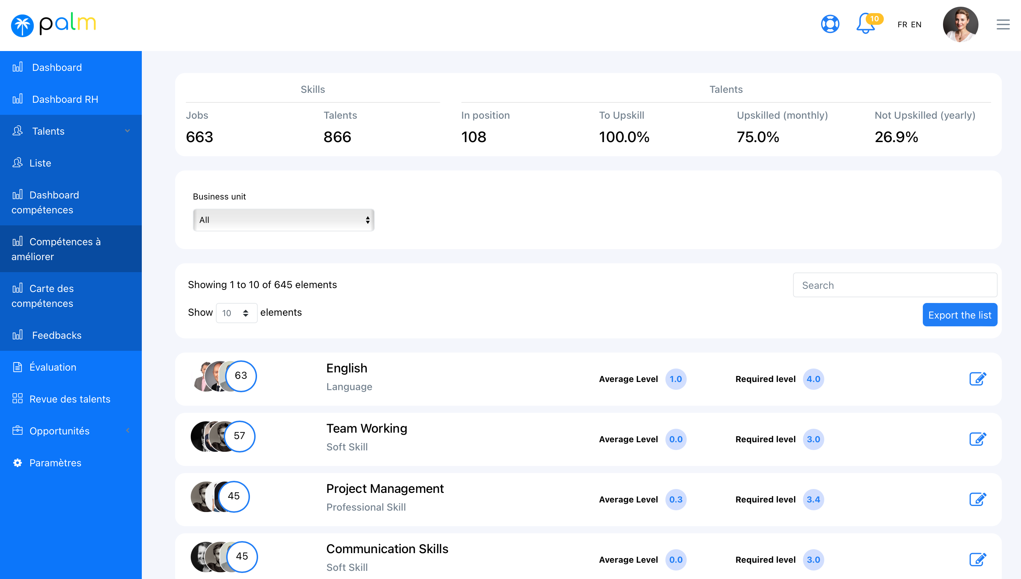1021x579 pixels.
Task: Open Revue des talents link
Action: (69, 399)
